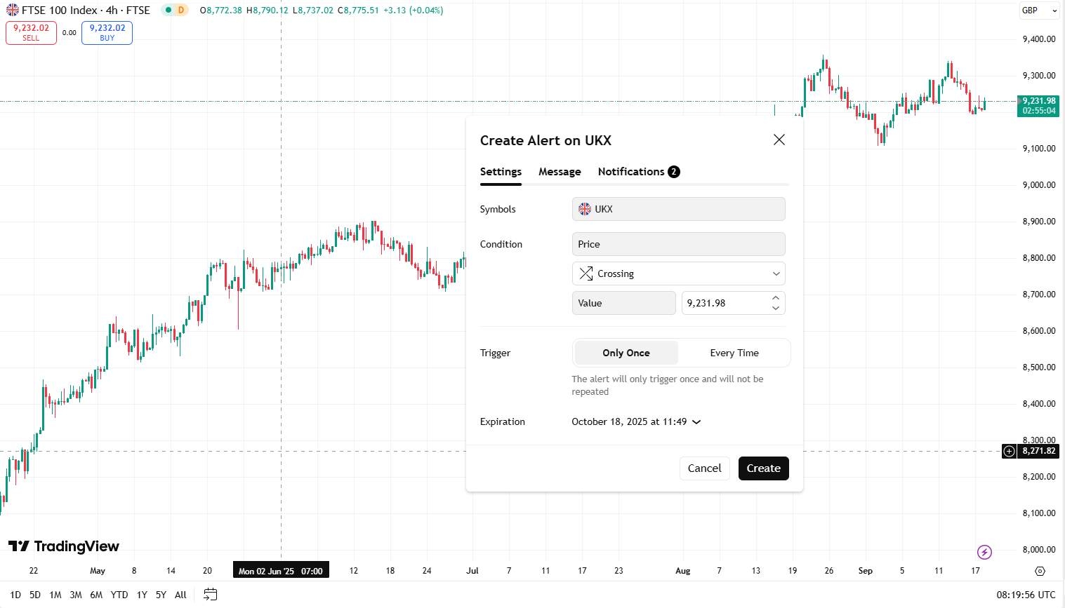Click the plus icon on price scale
Viewport: 1065px width, 608px height.
pyautogui.click(x=1009, y=451)
